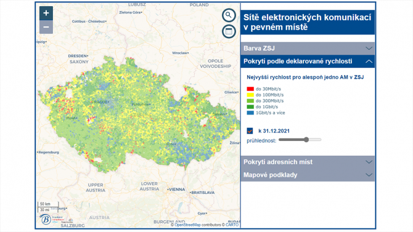Screen dimensions: 413x232
Task: Click the průhlednost transparency slider handle
Action: 306,140
